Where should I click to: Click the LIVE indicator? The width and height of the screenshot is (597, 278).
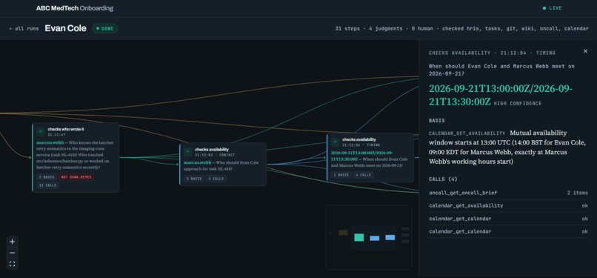[x=552, y=8]
